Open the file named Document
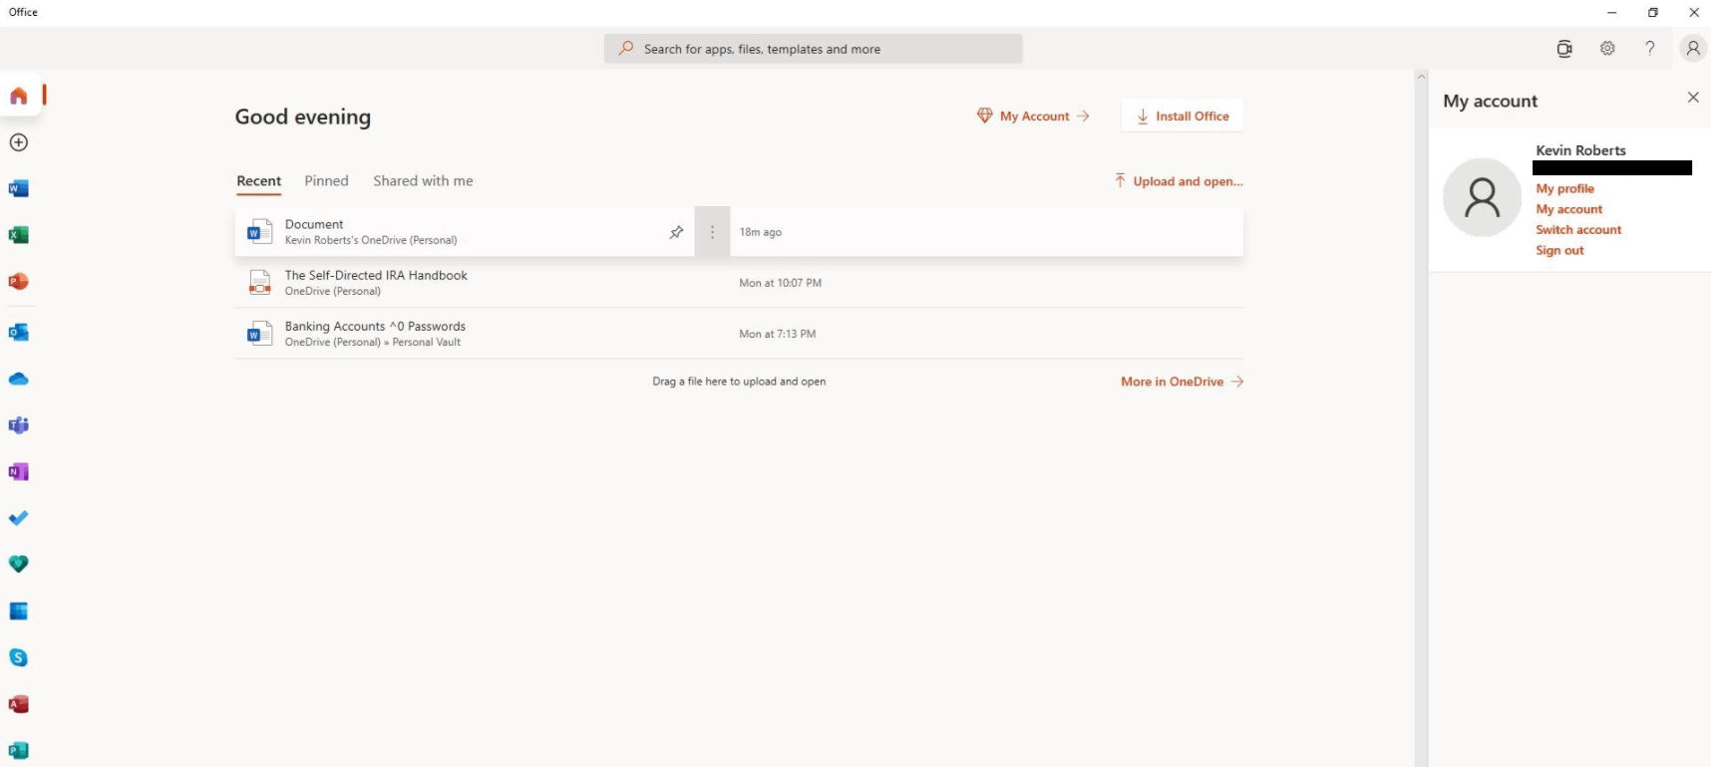 (x=314, y=224)
